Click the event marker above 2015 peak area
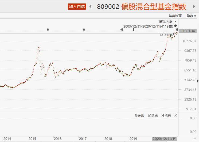199x142 pixels. pos(48,30)
